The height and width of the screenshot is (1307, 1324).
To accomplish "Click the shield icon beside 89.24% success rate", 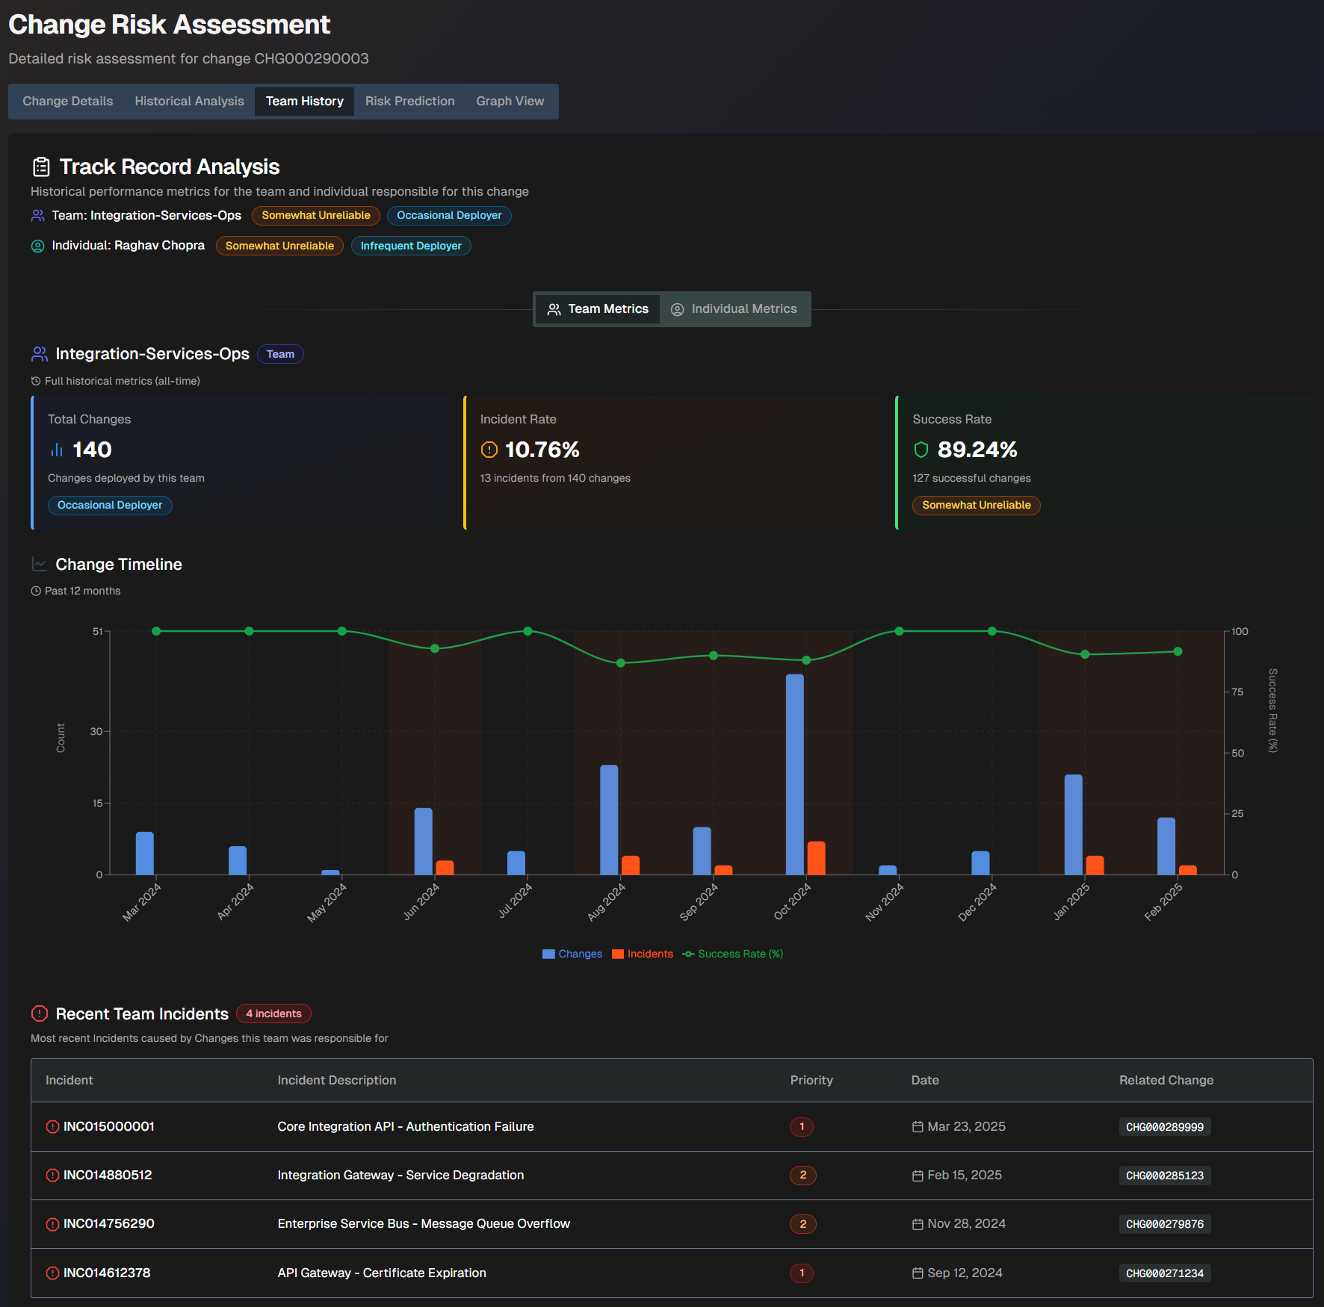I will [x=921, y=450].
